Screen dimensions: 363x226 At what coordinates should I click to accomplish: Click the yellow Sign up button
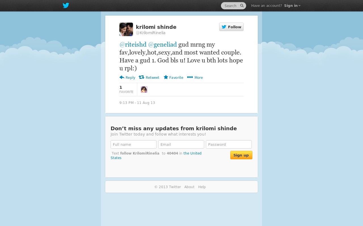(x=241, y=155)
